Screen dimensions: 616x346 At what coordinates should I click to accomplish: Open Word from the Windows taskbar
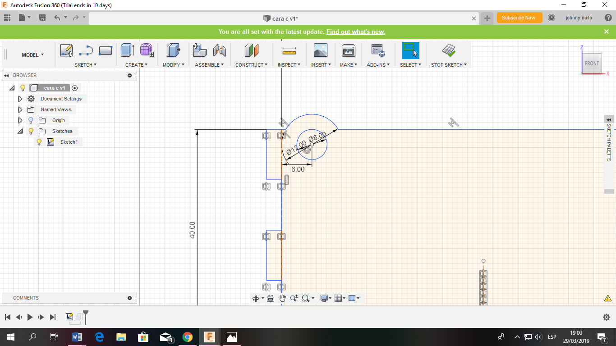coord(77,337)
